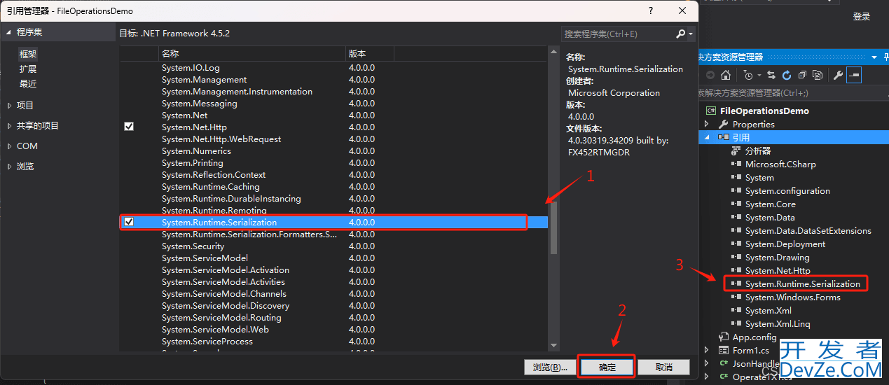Expand the 共享的项目 section
The height and width of the screenshot is (385, 889).
[9, 125]
